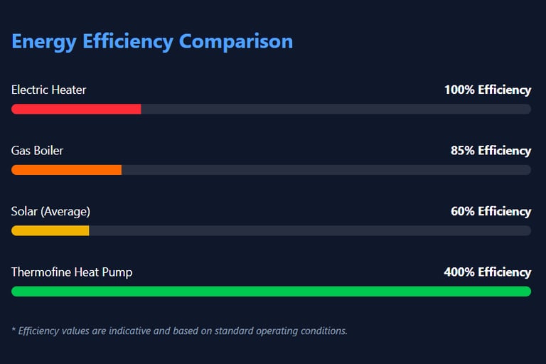Image resolution: width=546 pixels, height=364 pixels.
Task: Click the word Comparison in the title
Action: click(x=235, y=41)
